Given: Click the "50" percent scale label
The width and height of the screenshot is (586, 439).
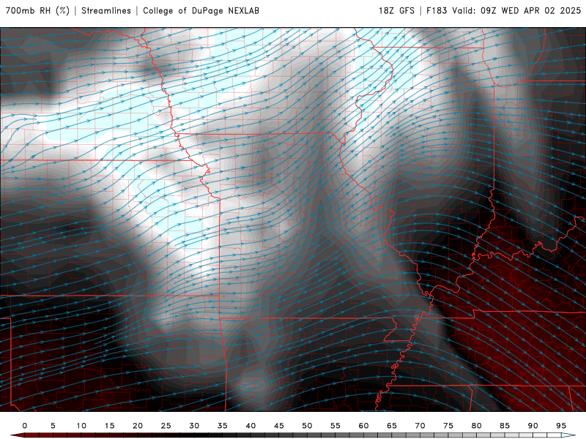Looking at the screenshot, I should point(307,426).
